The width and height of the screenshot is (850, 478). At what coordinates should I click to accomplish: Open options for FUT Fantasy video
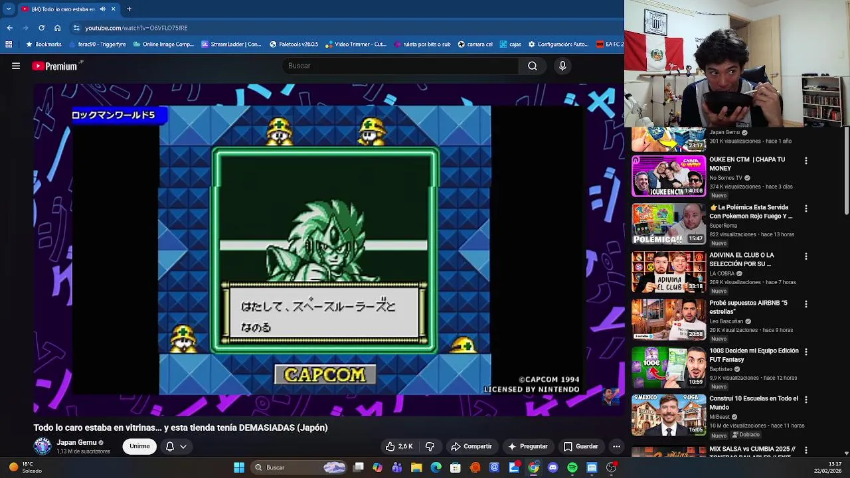pyautogui.click(x=806, y=352)
